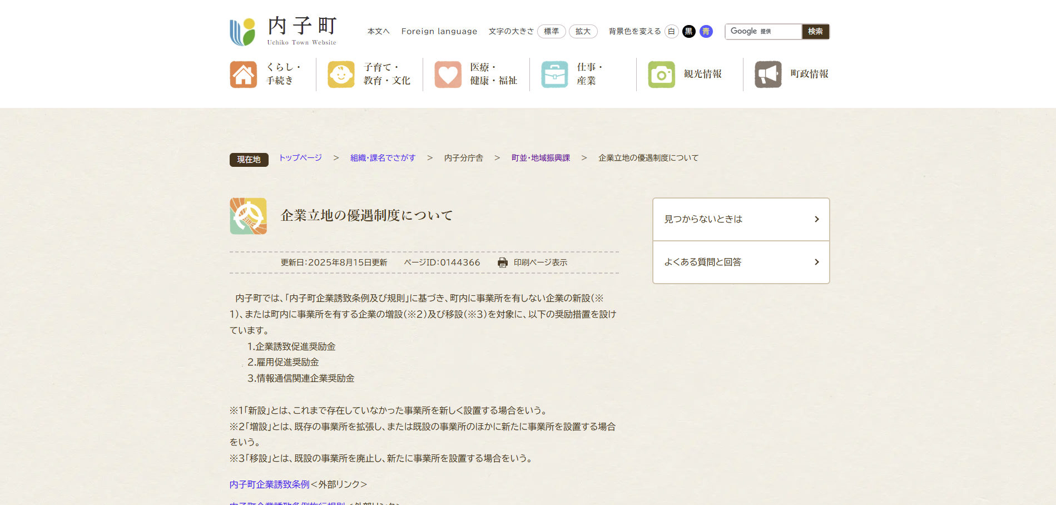Click chevron beside よくある質問と回答
The width and height of the screenshot is (1056, 505).
click(x=817, y=262)
